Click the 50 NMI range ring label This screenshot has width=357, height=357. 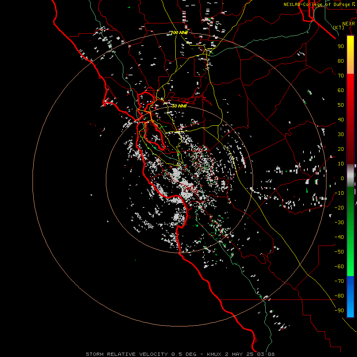179,106
